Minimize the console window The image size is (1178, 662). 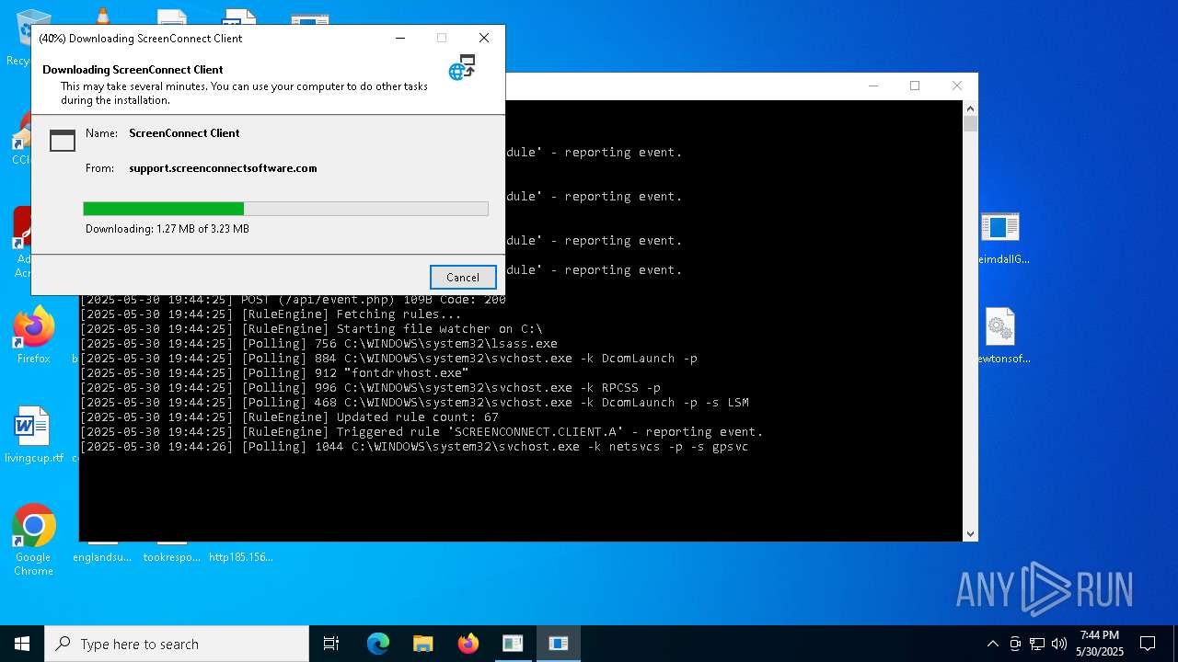[872, 86]
